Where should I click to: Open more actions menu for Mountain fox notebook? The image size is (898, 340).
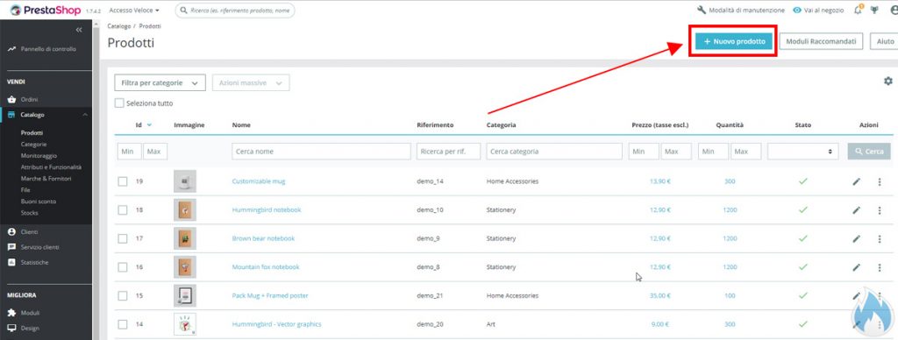(879, 267)
